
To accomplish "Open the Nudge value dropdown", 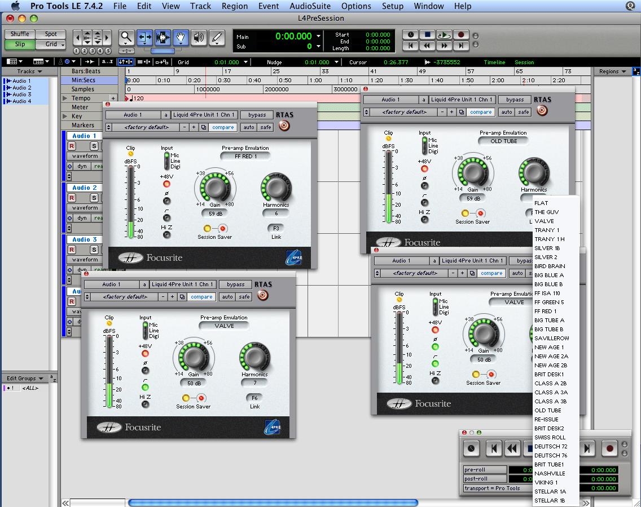I will pos(336,62).
